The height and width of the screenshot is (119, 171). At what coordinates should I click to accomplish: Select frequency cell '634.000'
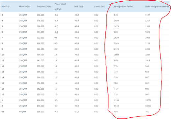[41, 55]
